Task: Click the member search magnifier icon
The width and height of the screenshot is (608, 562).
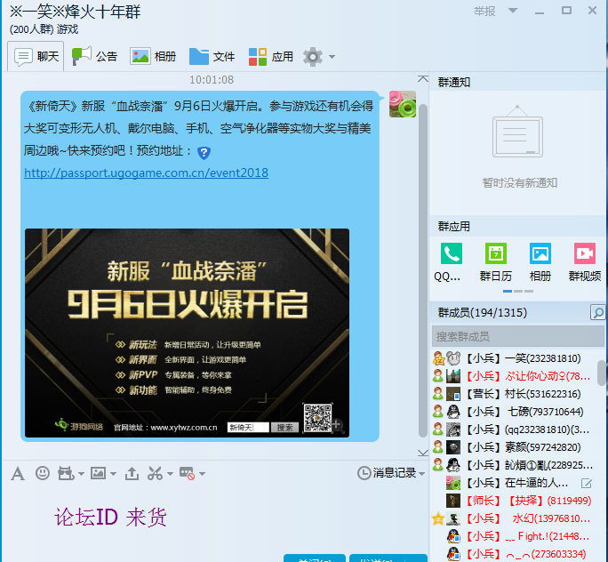Action: pyautogui.click(x=597, y=313)
